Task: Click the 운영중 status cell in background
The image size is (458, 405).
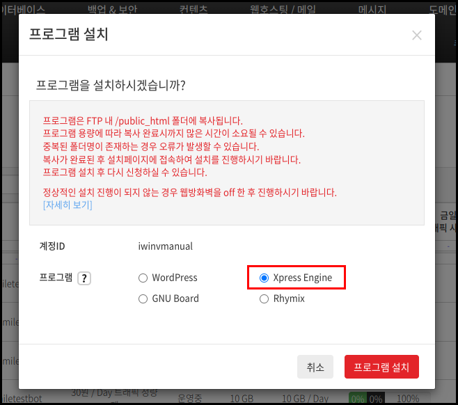Action: (x=190, y=398)
